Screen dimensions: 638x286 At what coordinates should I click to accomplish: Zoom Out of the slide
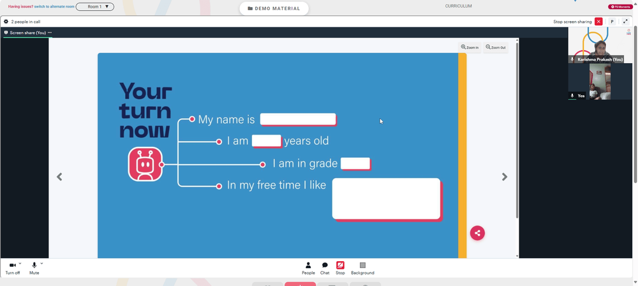click(x=496, y=48)
